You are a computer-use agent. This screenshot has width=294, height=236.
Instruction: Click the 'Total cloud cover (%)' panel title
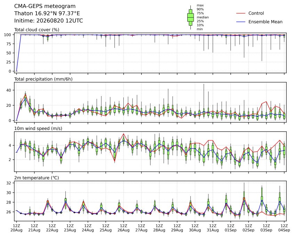(37, 30)
